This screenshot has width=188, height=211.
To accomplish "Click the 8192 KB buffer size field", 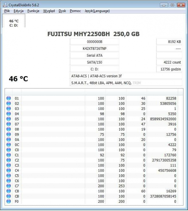I will 169,42.
